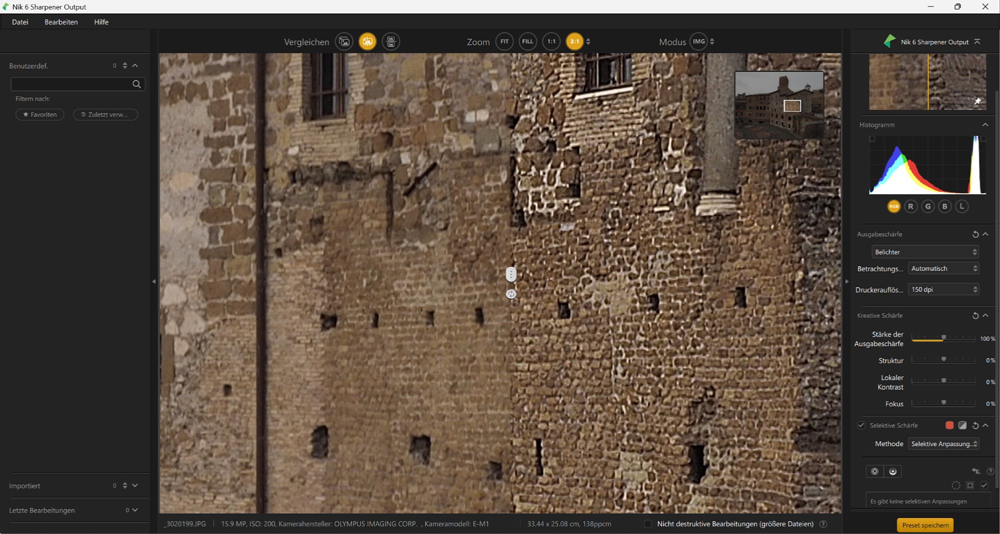This screenshot has width=1000, height=534.
Task: Add a control point
Action: click(874, 472)
